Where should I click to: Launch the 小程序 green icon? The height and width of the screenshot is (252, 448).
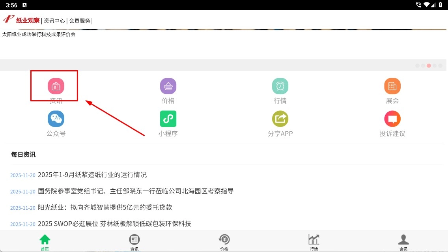[168, 119]
